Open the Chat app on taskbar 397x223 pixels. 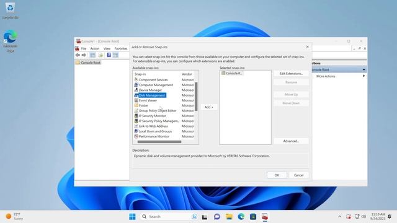(217, 217)
